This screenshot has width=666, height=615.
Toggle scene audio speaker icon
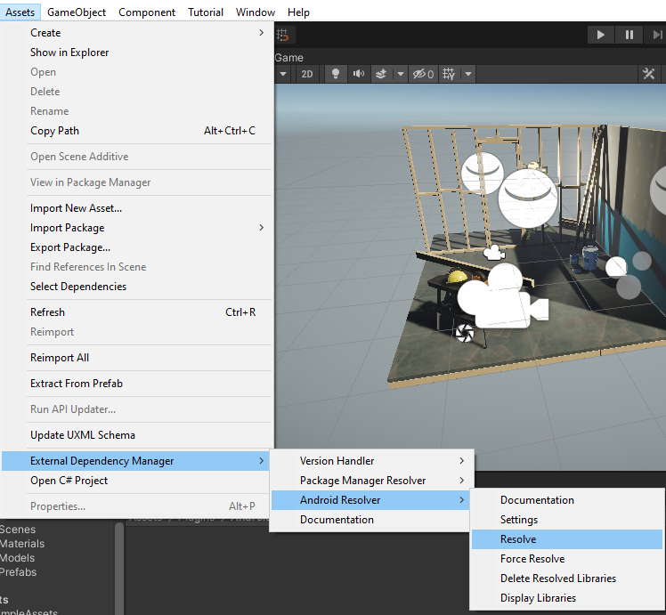[x=359, y=74]
